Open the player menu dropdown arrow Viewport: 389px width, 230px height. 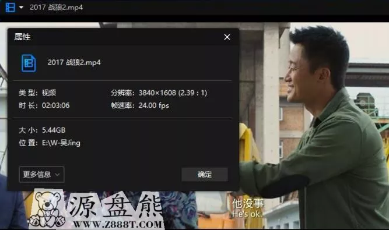21,8
